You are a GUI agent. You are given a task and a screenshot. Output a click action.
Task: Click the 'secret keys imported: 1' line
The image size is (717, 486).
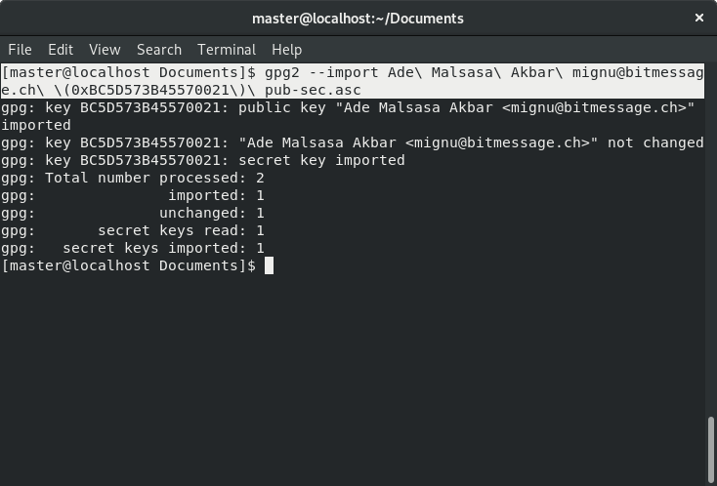click(133, 248)
